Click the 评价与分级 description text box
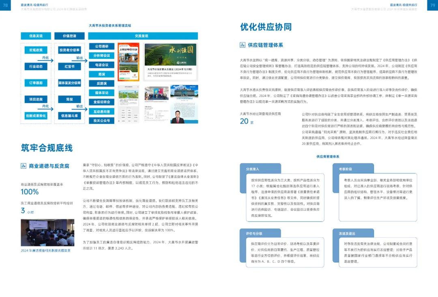 coord(285,253)
